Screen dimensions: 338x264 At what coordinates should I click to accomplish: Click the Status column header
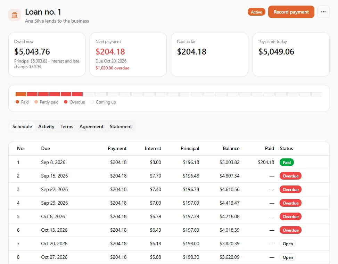[x=286, y=148]
